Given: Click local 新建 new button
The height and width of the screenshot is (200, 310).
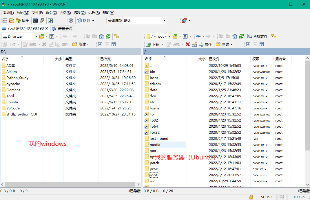Looking at the screenshot, I should point(79,44).
